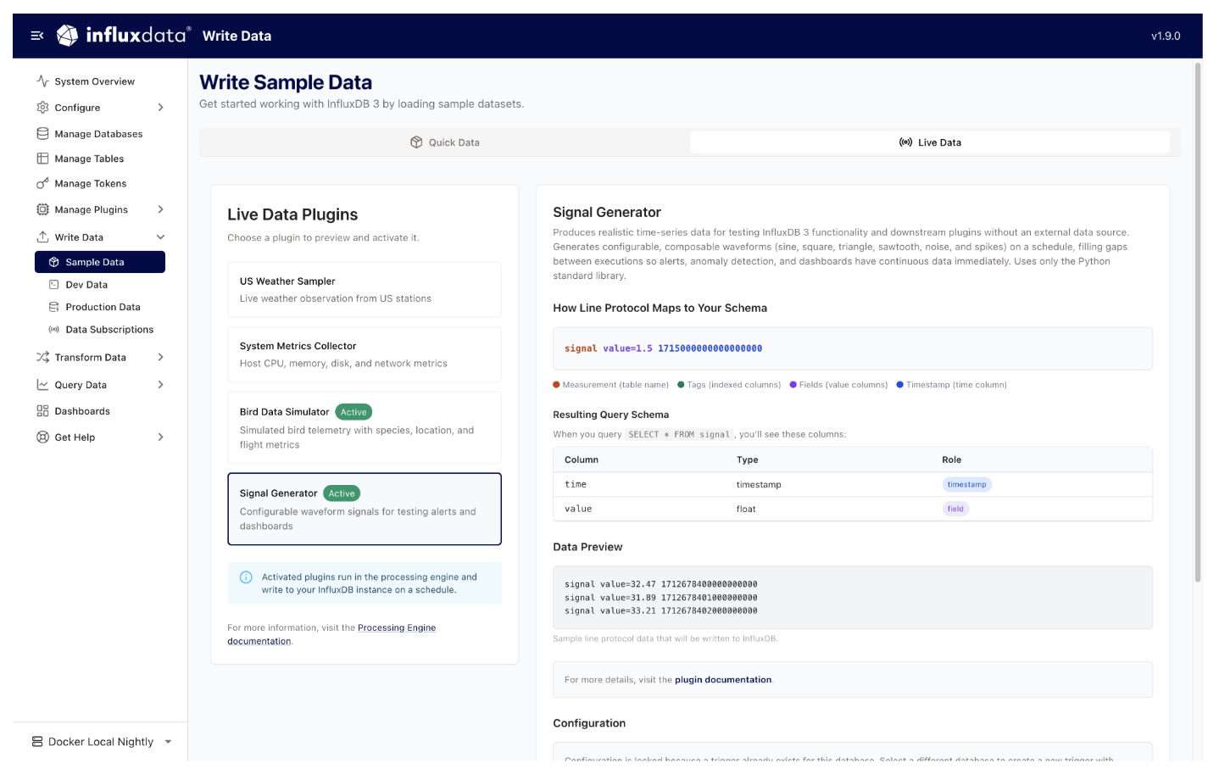
Task: Collapse the sidebar with the menu icon
Action: tap(37, 36)
